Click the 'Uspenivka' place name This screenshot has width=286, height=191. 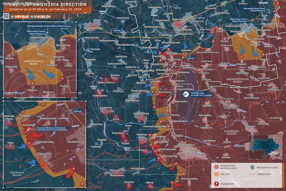(230, 108)
